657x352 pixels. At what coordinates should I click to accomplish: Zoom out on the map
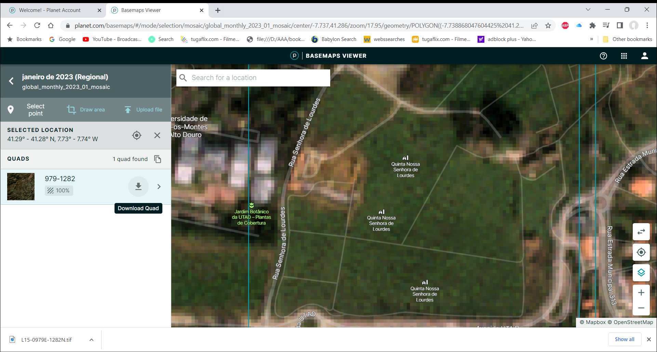(x=641, y=308)
